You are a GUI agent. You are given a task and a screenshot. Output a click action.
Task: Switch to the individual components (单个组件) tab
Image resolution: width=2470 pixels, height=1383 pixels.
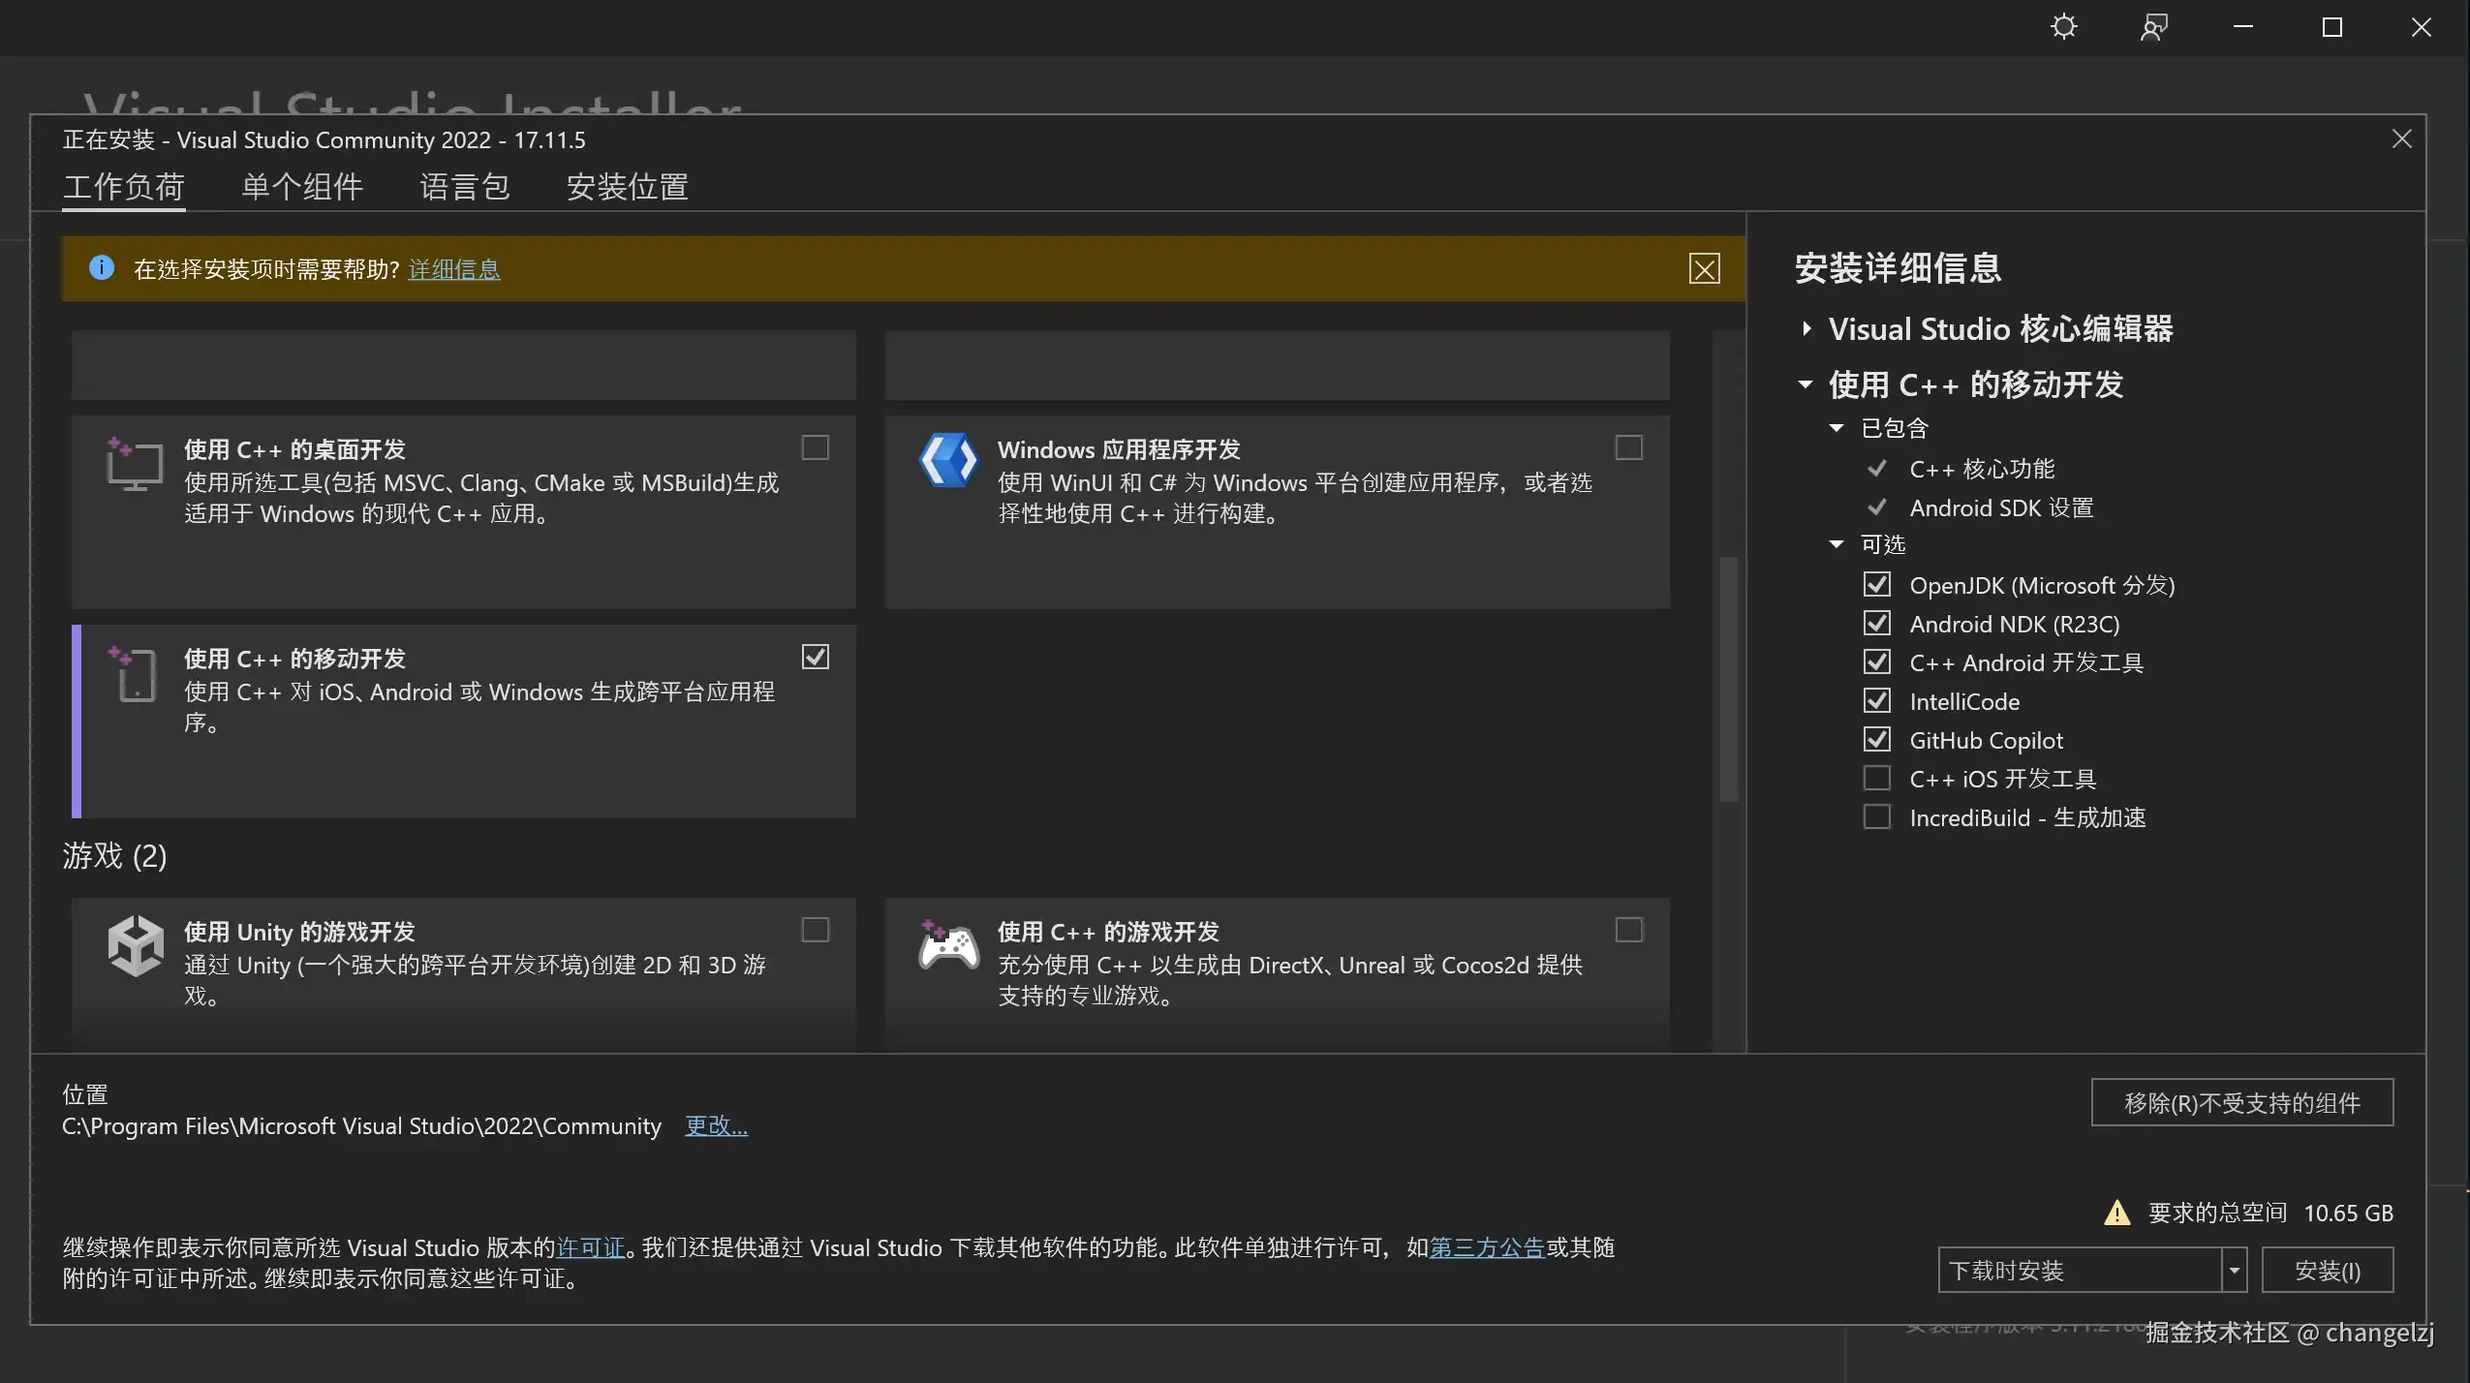(x=301, y=187)
